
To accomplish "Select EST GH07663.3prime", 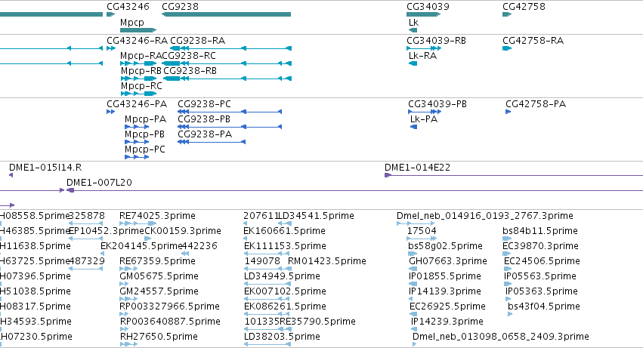I will (x=448, y=261).
